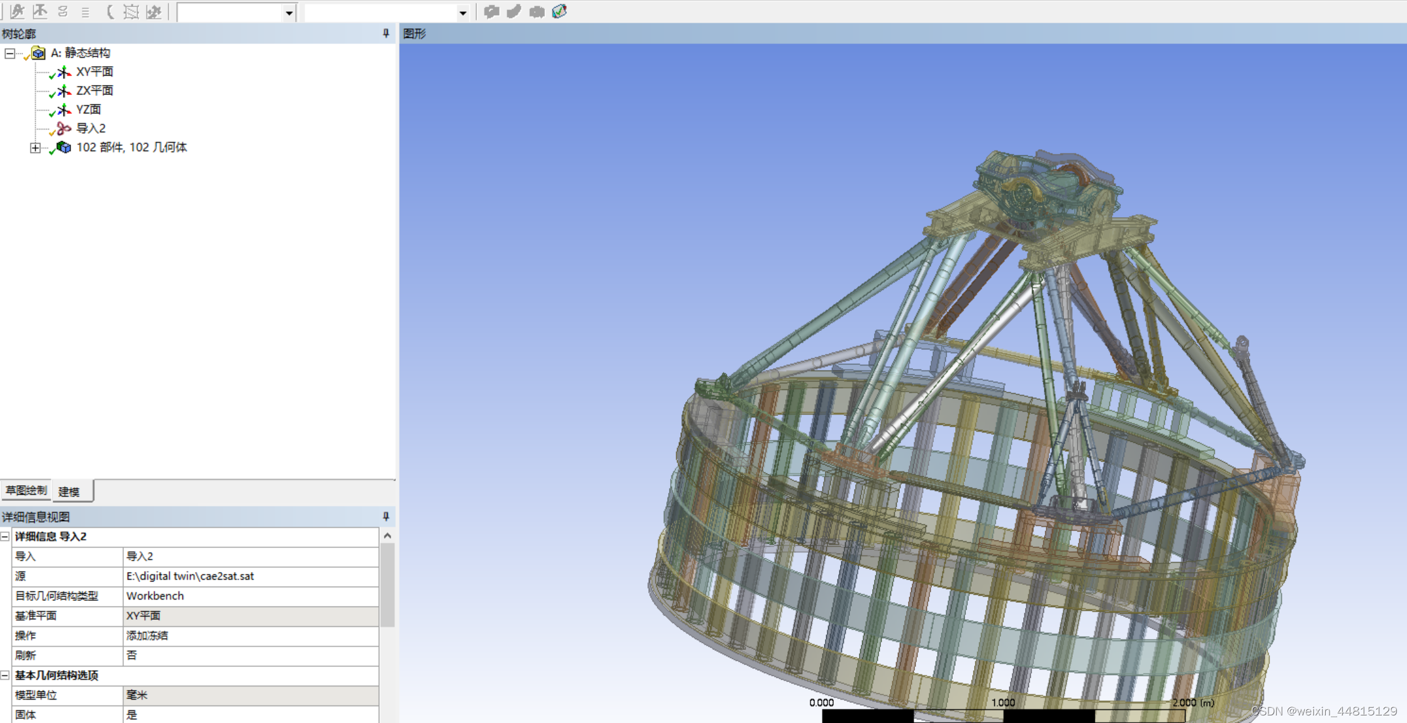Click the 基准平面 property label
The width and height of the screenshot is (1407, 723).
(36, 615)
